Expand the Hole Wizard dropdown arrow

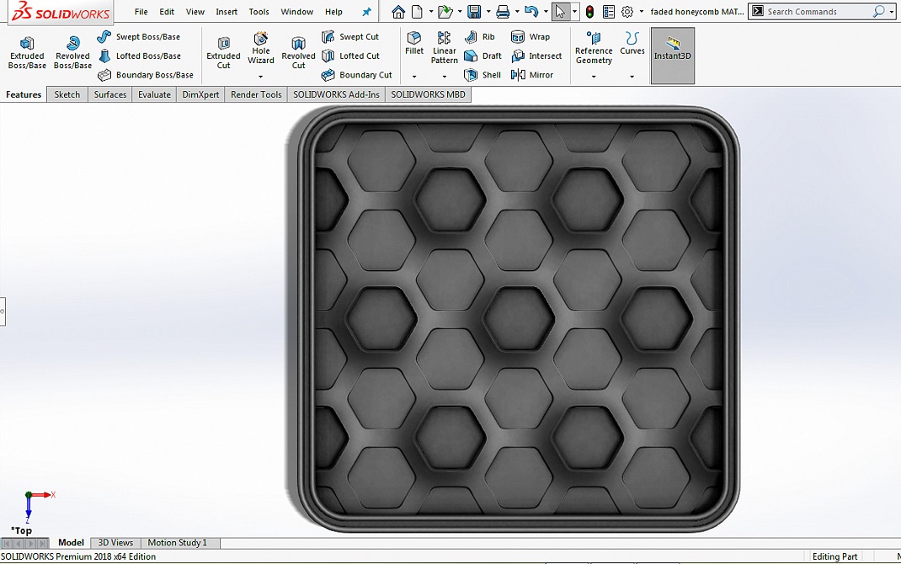click(x=261, y=77)
